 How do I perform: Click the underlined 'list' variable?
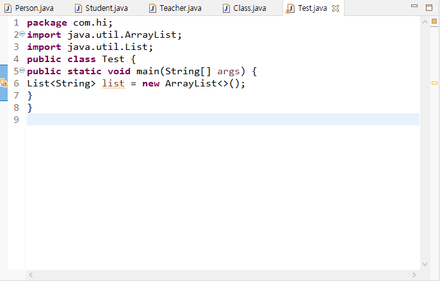[113, 83]
